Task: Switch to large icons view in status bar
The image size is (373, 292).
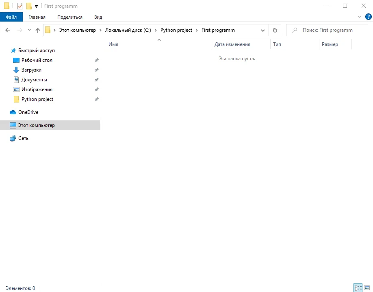Action: tap(367, 288)
